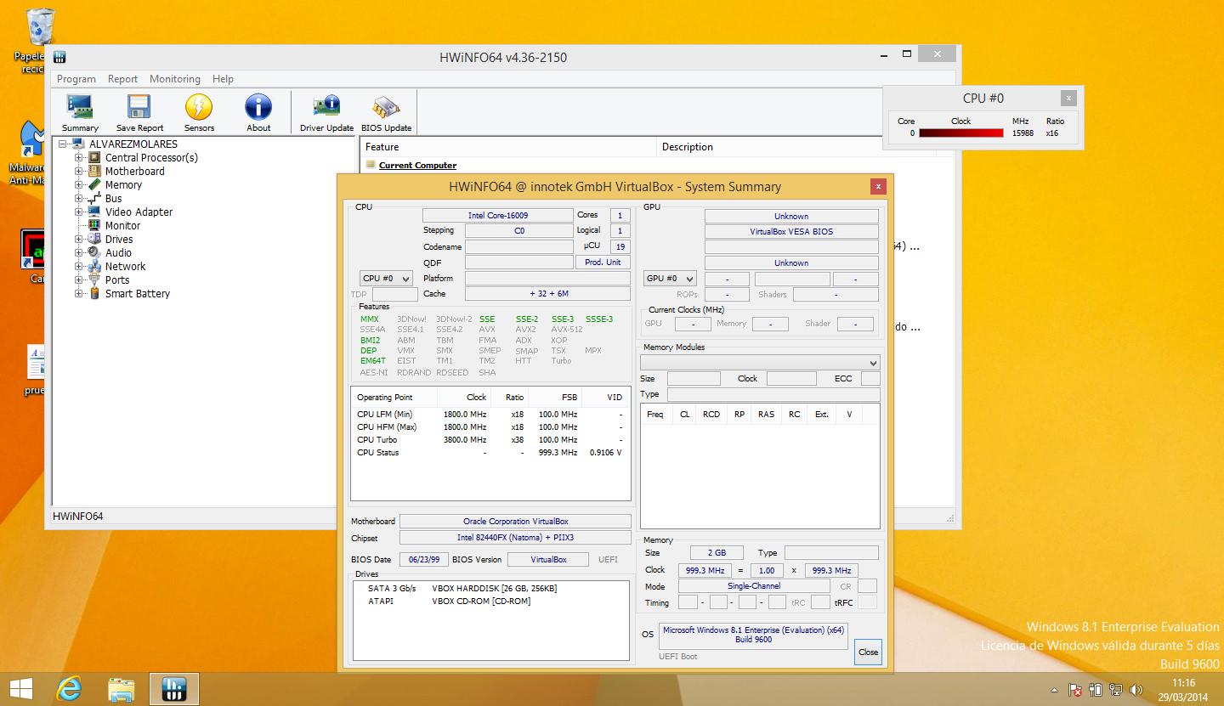Click the About info icon
The image size is (1224, 706).
click(x=258, y=113)
